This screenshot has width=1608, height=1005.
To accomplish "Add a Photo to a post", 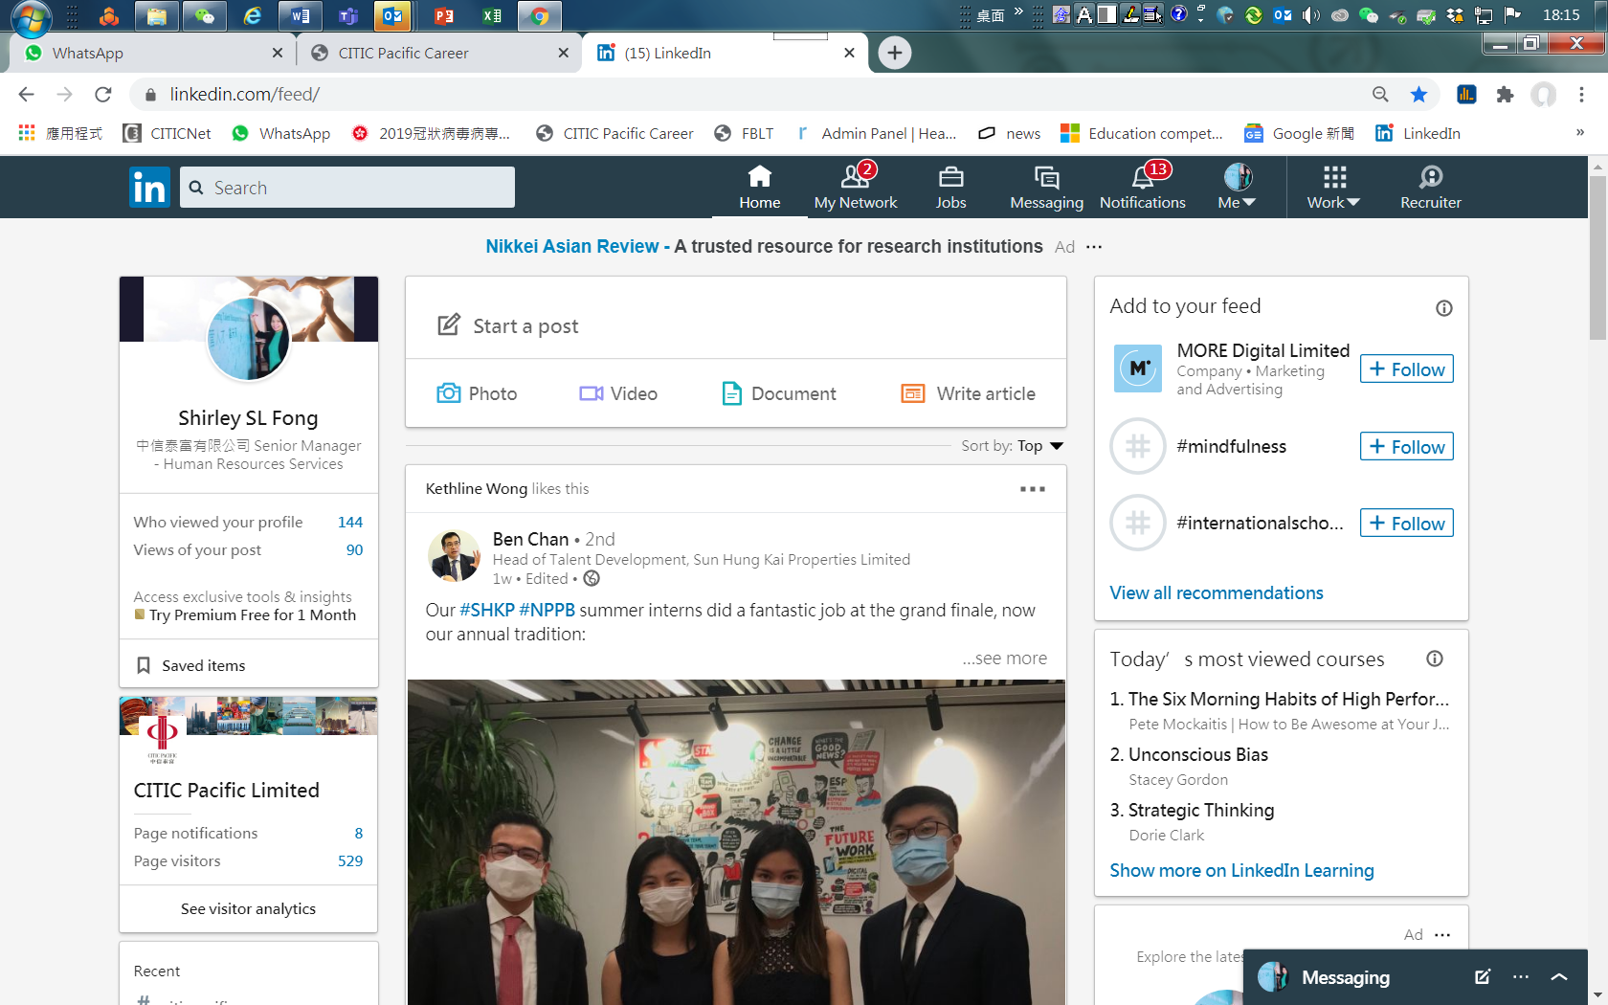I will (x=477, y=393).
